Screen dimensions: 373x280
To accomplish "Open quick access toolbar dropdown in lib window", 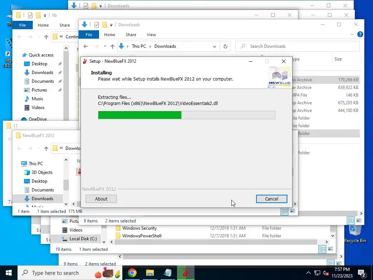I will [45, 15].
